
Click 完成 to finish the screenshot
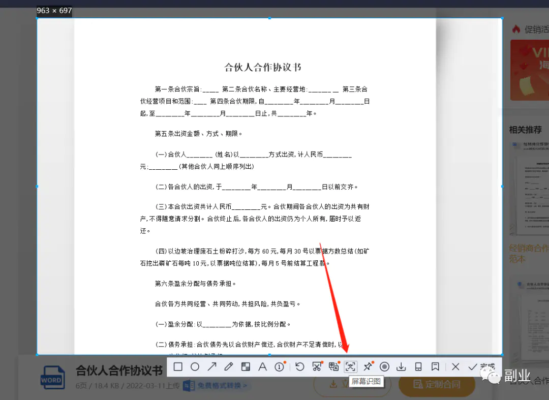coord(481,366)
